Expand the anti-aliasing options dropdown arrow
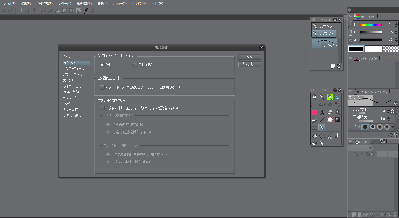Image resolution: width=399 pixels, height=218 pixels. click(x=393, y=127)
